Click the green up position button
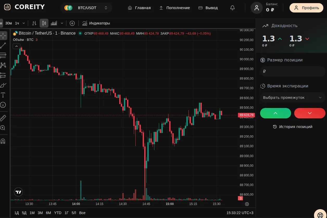This screenshot has width=327, height=218. pyautogui.click(x=275, y=113)
